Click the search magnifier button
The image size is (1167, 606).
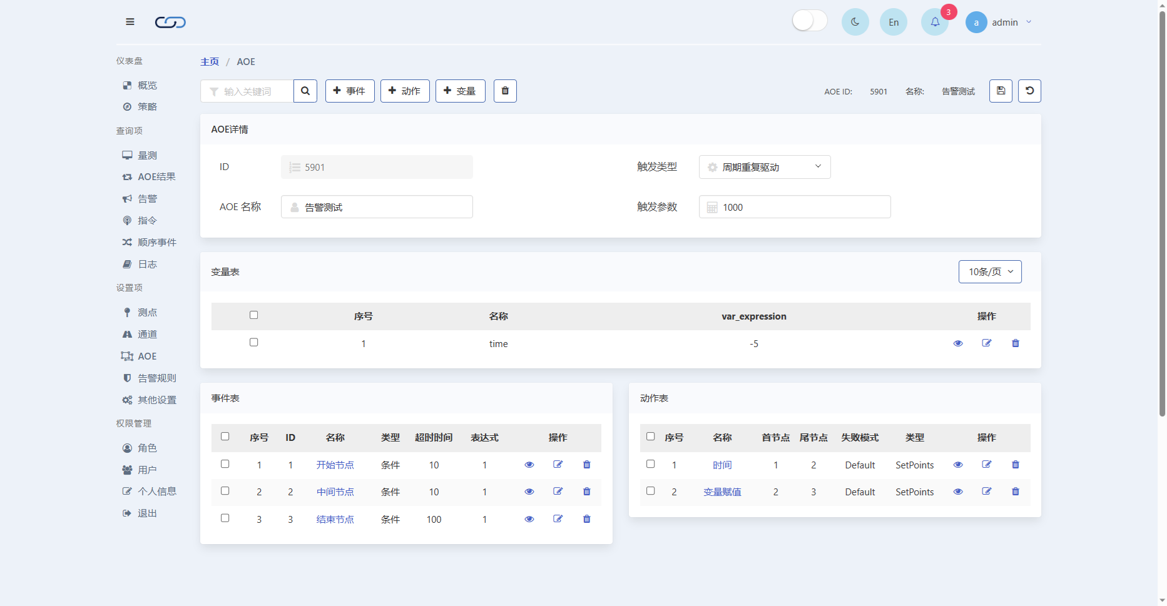[305, 91]
